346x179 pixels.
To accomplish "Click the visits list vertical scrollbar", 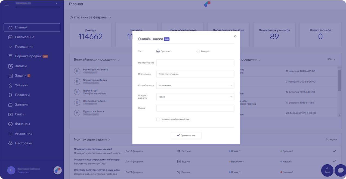I will (339, 80).
